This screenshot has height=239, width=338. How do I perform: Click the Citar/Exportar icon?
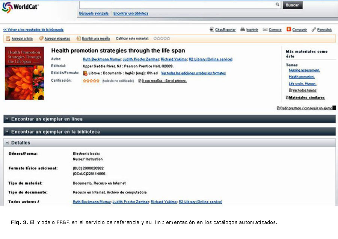coord(212,29)
